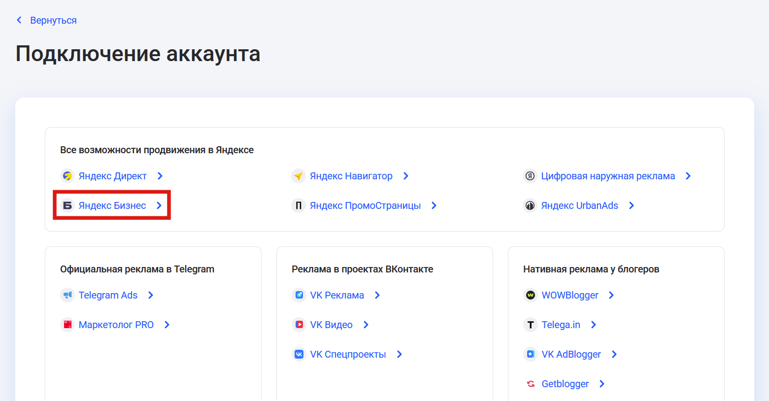The width and height of the screenshot is (769, 401).
Task: Click chevron after Цифровая наружная реклама
Action: coord(688,176)
